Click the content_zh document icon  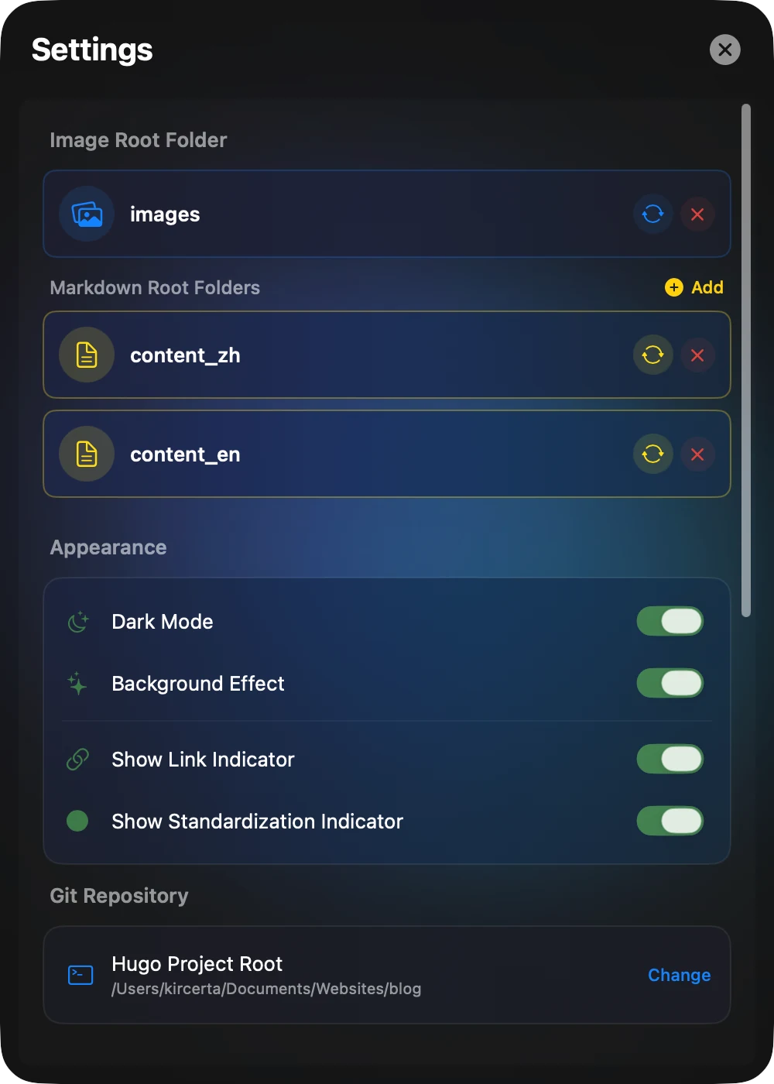(x=87, y=355)
